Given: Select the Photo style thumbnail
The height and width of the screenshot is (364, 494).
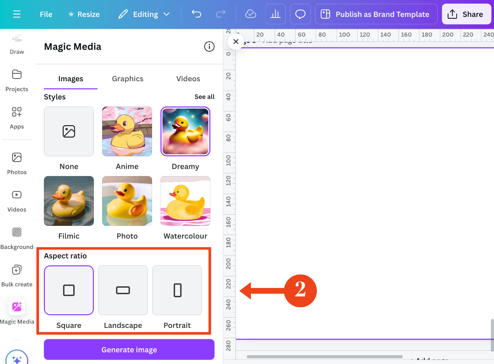Looking at the screenshot, I should [127, 201].
